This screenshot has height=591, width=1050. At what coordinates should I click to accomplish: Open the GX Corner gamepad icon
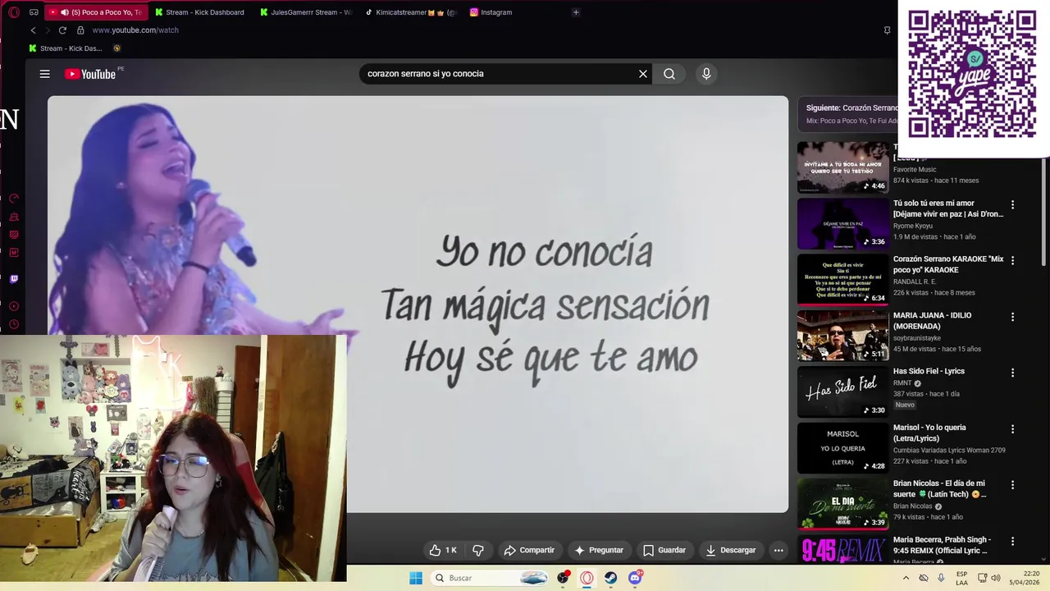[34, 12]
